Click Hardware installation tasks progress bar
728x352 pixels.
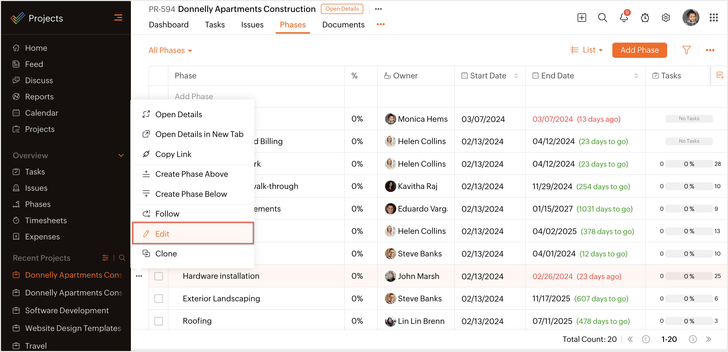[x=689, y=276]
